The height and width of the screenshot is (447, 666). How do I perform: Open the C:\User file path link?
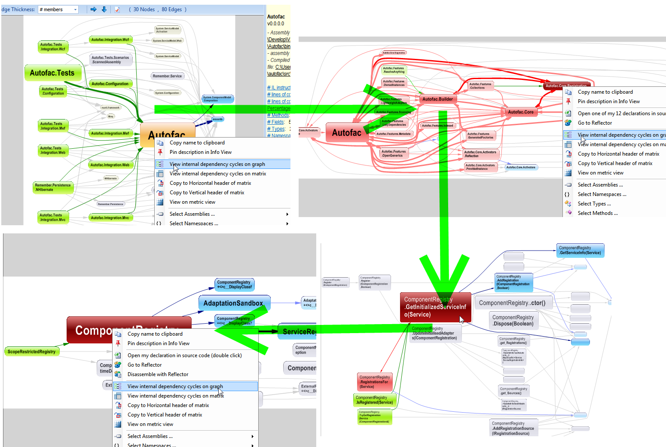tap(283, 67)
